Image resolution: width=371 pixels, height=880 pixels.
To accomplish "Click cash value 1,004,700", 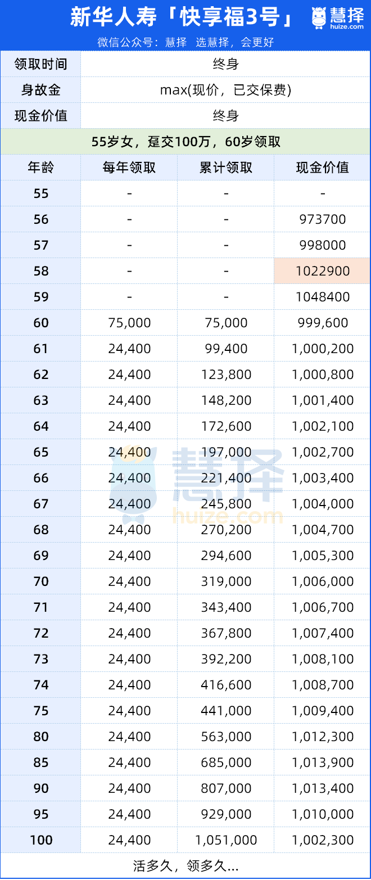I will 323,530.
